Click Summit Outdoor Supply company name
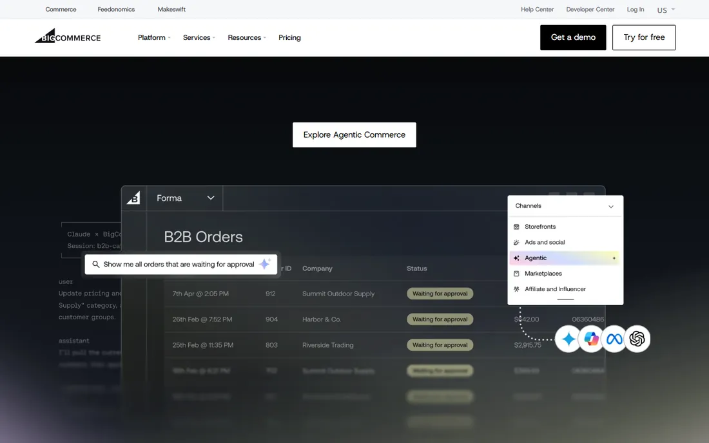The height and width of the screenshot is (443, 709). [x=338, y=294]
